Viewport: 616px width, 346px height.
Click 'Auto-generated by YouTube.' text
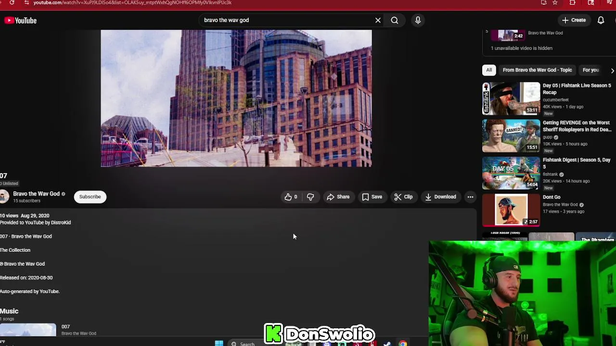(x=30, y=291)
